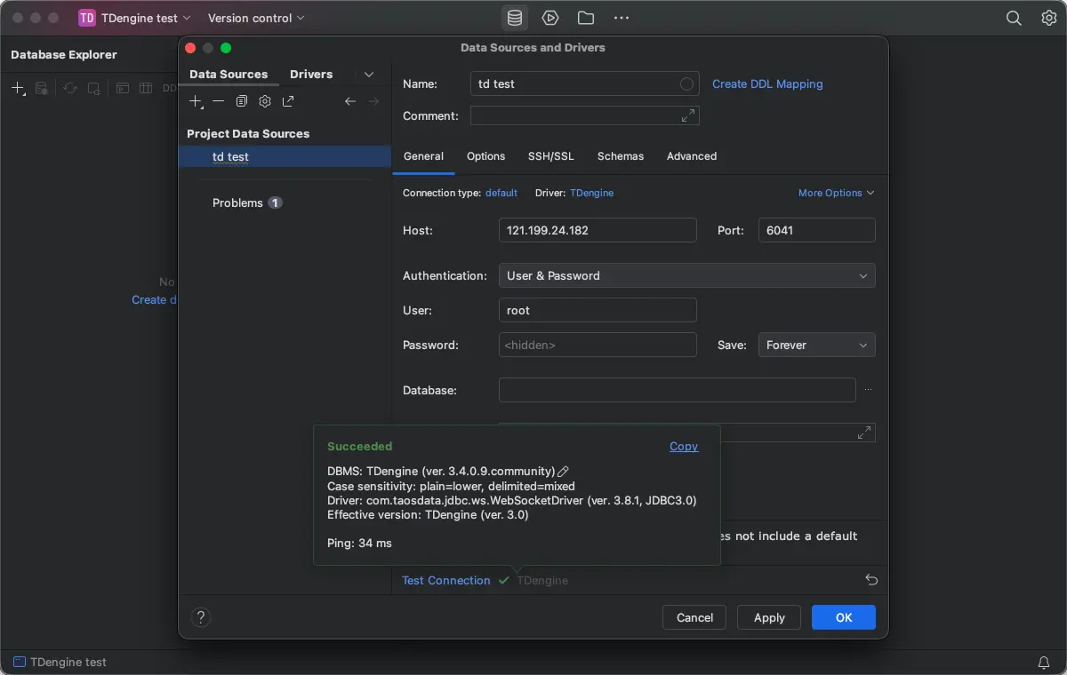Select the Schemas tab
The height and width of the screenshot is (675, 1067).
click(621, 156)
